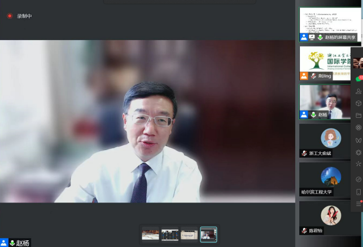Screen dimensions: 363x247
Task: Click the blue user icon beside bottom-left 赵杨 label
Action: 4,243
